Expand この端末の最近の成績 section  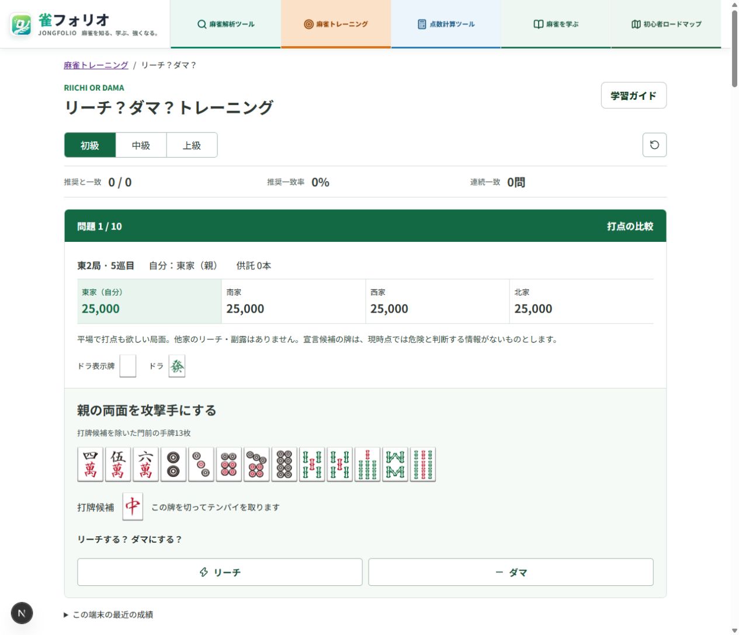[x=109, y=615]
